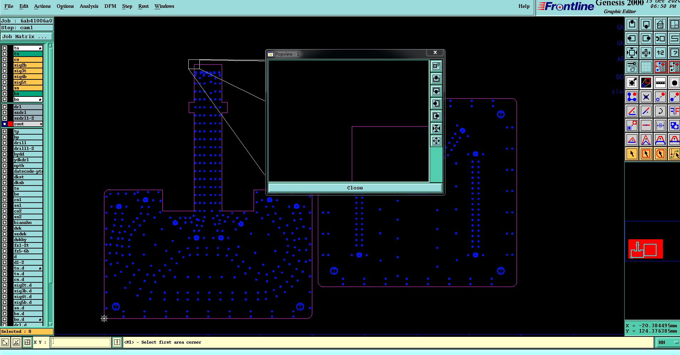This screenshot has height=355, width=680.
Task: Click the red color swatch next to rout
Action: click(x=10, y=124)
